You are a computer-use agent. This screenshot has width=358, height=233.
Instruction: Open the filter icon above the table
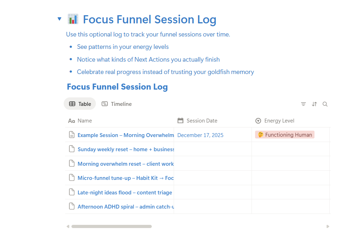(x=303, y=104)
